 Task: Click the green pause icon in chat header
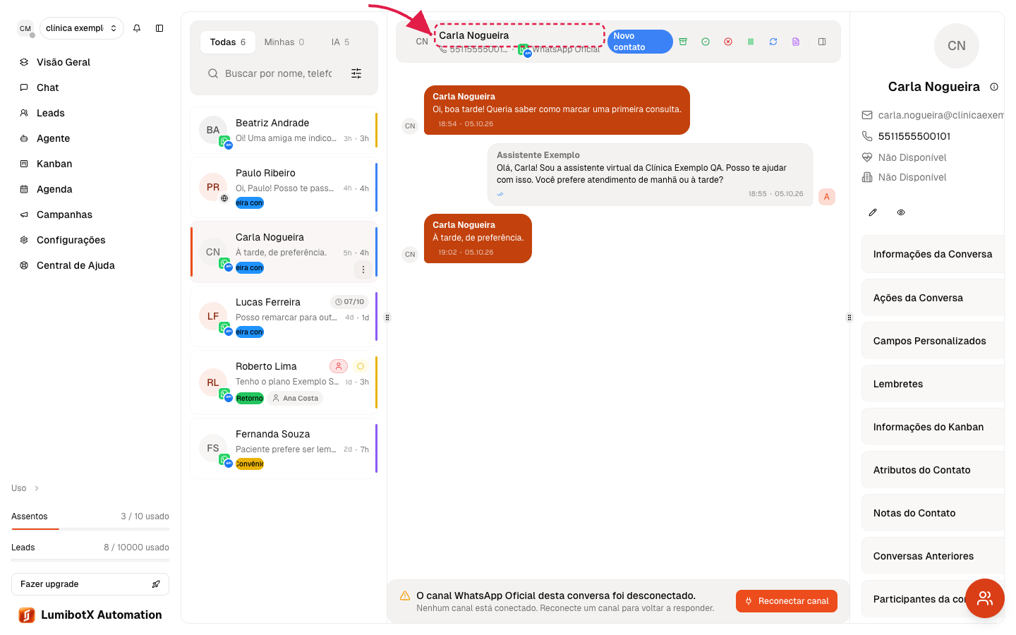tap(751, 42)
